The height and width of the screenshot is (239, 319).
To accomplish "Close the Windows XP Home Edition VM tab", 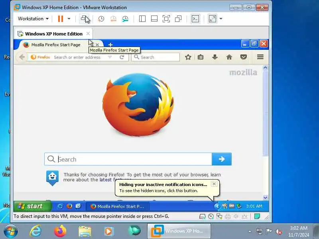I will click(x=88, y=33).
